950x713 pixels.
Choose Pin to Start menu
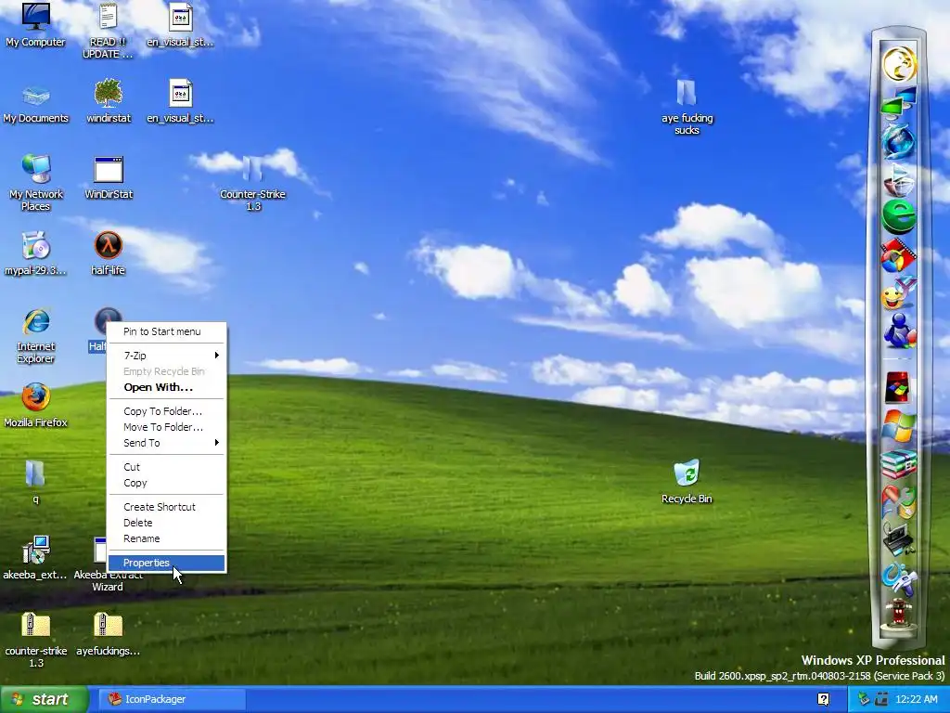click(x=167, y=331)
